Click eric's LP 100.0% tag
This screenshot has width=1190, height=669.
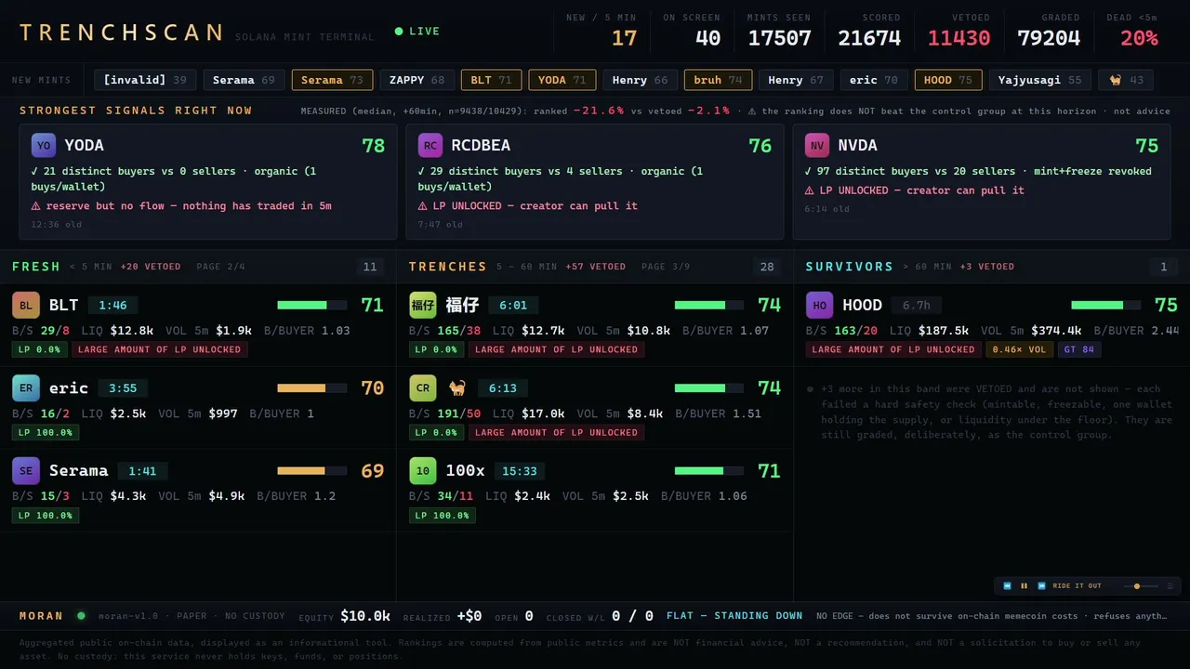(x=46, y=432)
